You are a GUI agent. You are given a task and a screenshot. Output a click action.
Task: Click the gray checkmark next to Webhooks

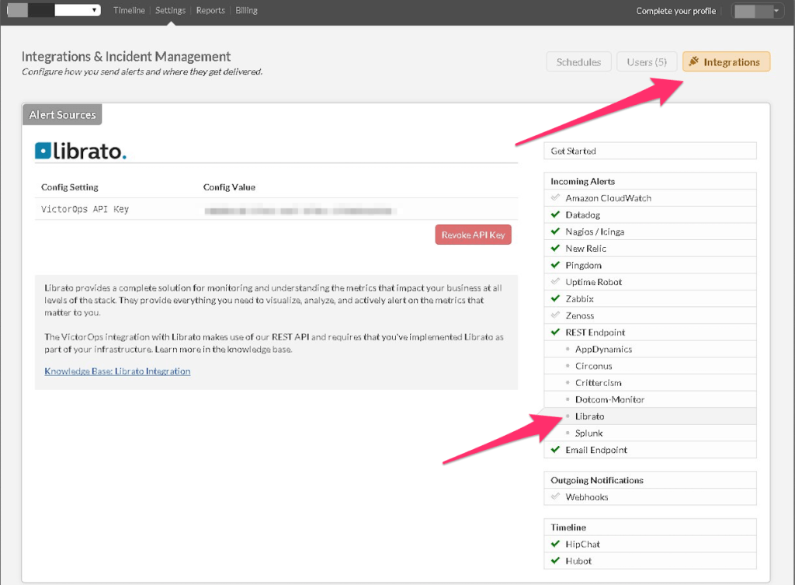555,497
